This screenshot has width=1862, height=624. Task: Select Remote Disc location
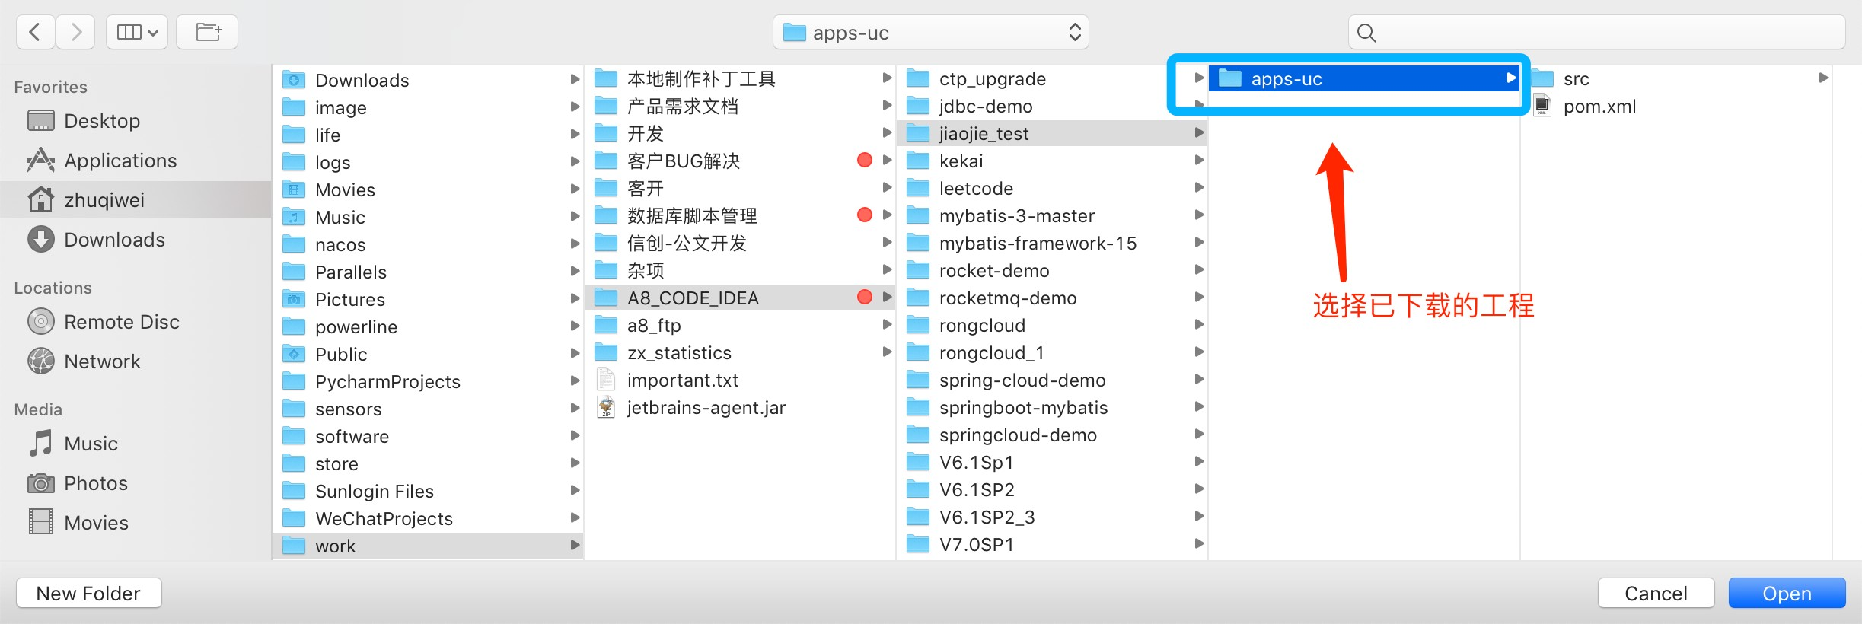tap(122, 322)
